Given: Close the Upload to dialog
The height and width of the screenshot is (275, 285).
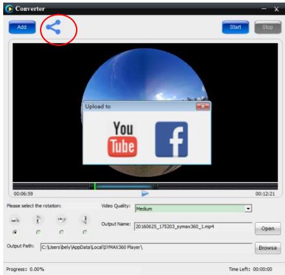Looking at the screenshot, I should (202, 107).
